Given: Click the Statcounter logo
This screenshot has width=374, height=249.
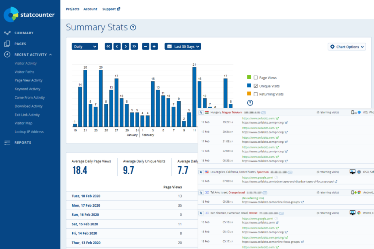Looking at the screenshot, I should coord(29,15).
